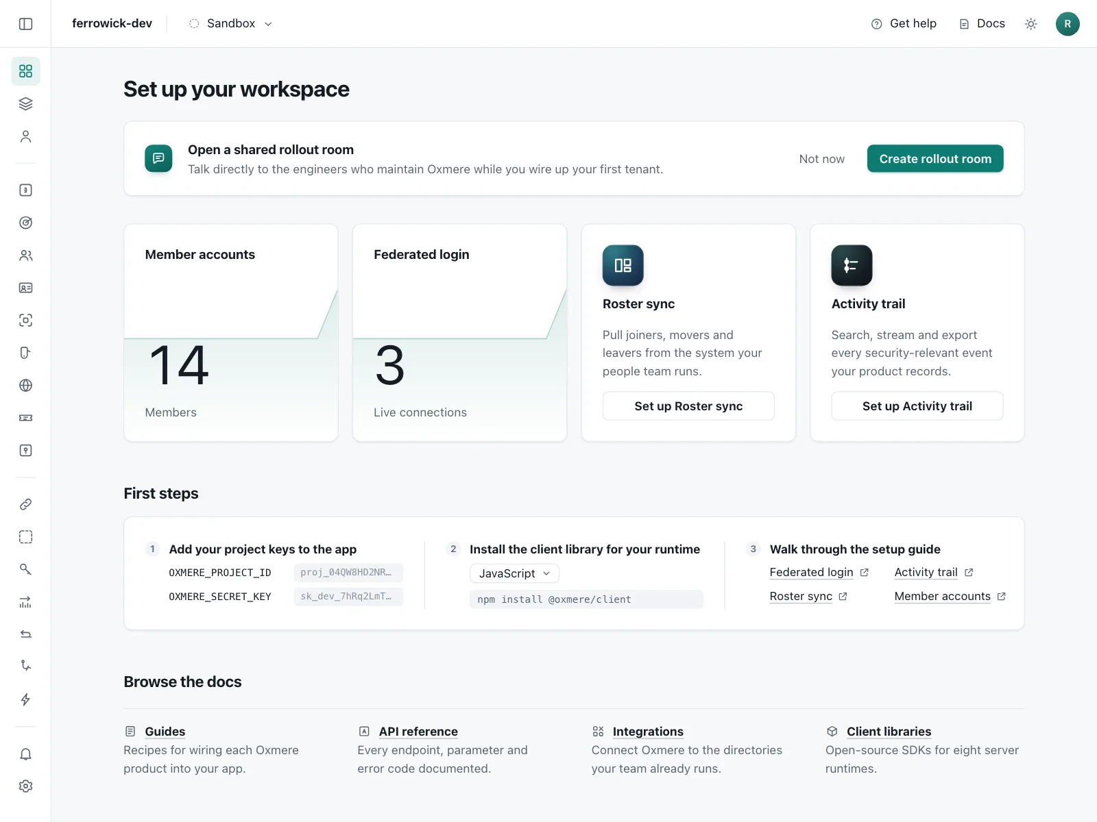Copy the OXMERE_PROJECT_ID value field
This screenshot has width=1097, height=822.
pos(348,573)
